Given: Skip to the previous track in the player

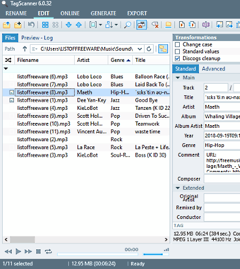Looking at the screenshot, I should [8, 251].
